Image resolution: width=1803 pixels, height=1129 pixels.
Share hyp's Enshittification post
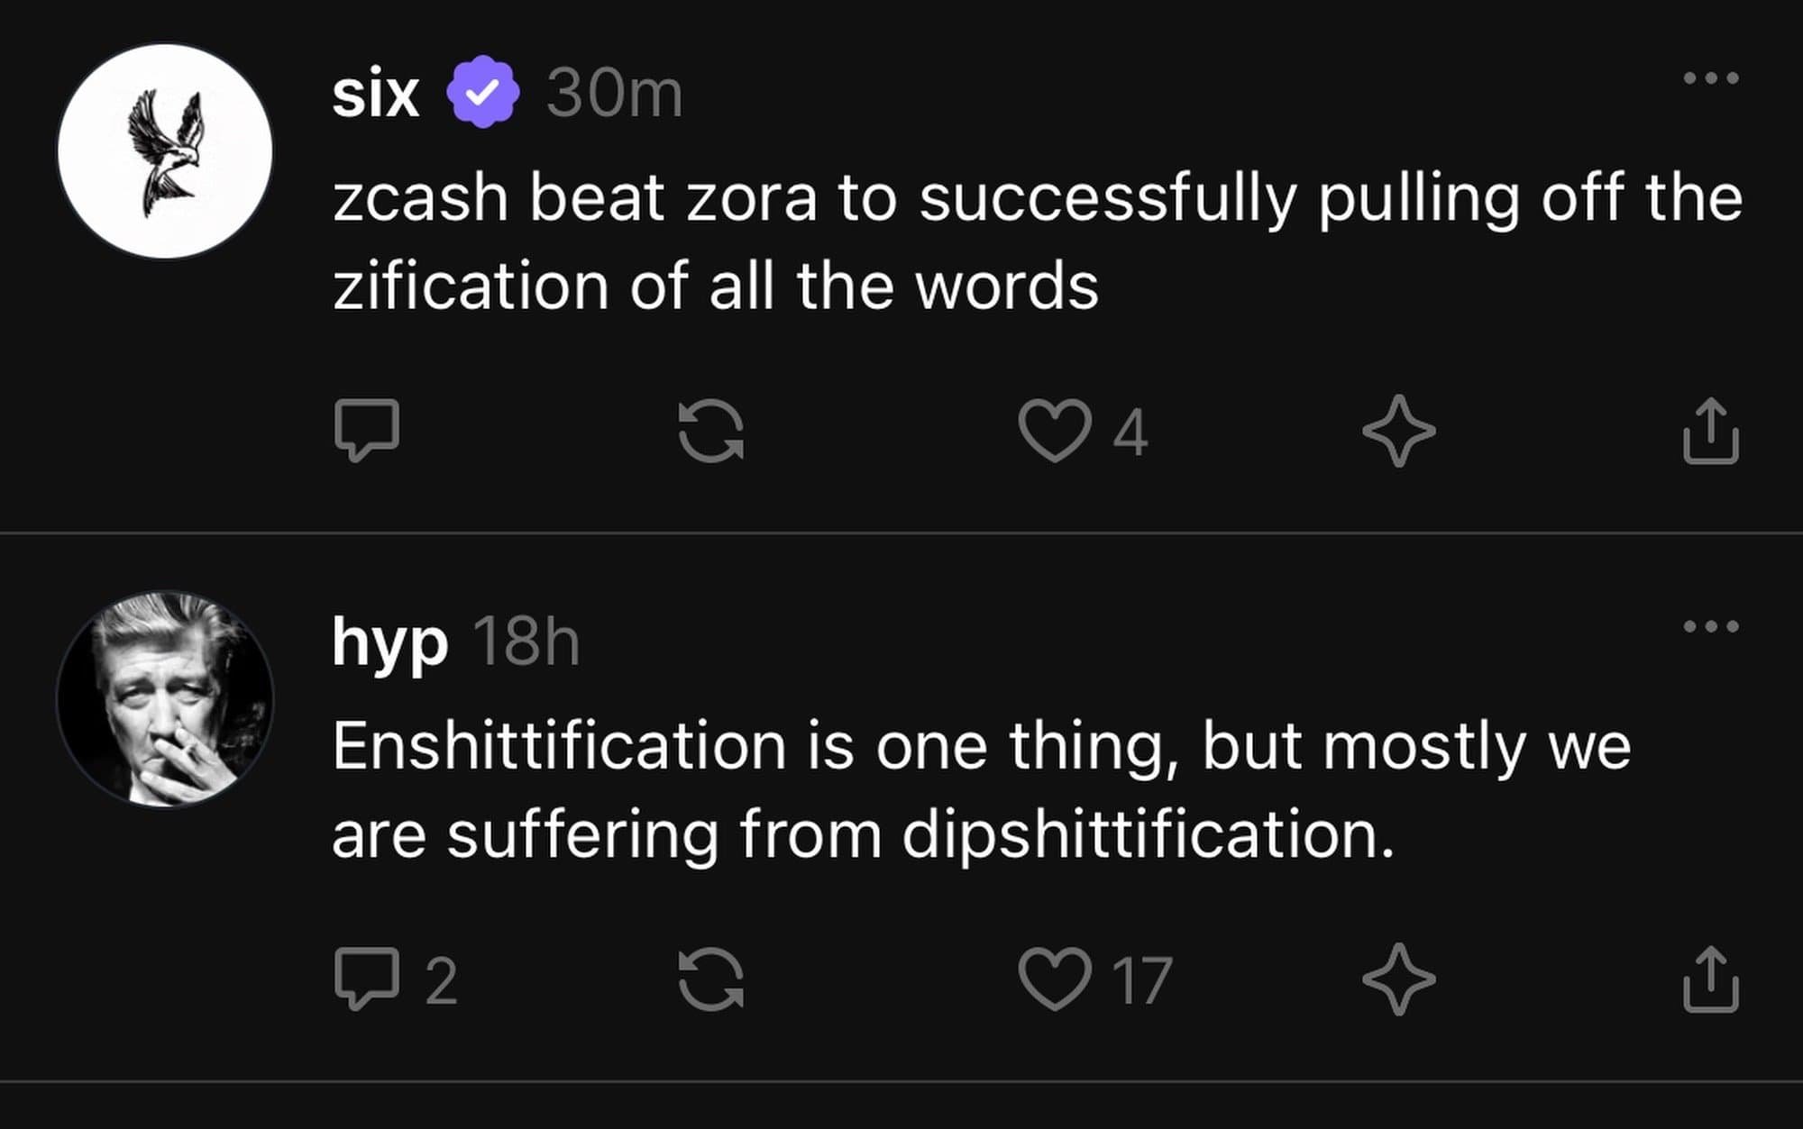tap(1710, 979)
